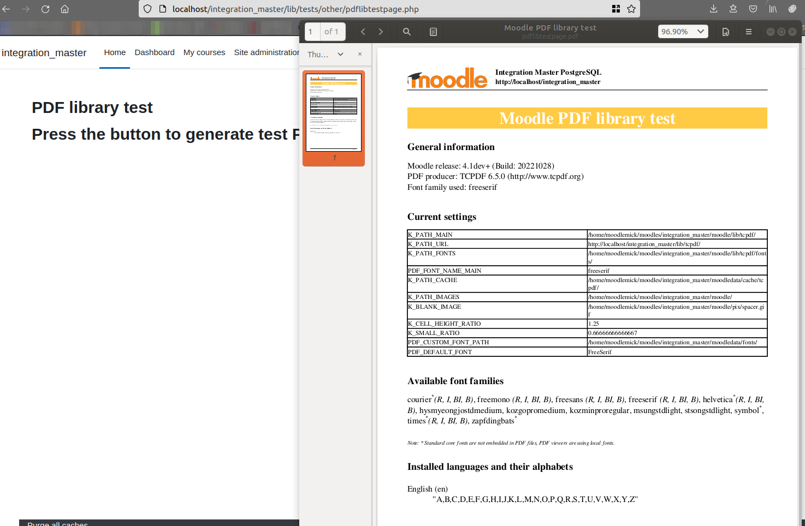Open the file options button in the PDF viewer

pyautogui.click(x=726, y=32)
